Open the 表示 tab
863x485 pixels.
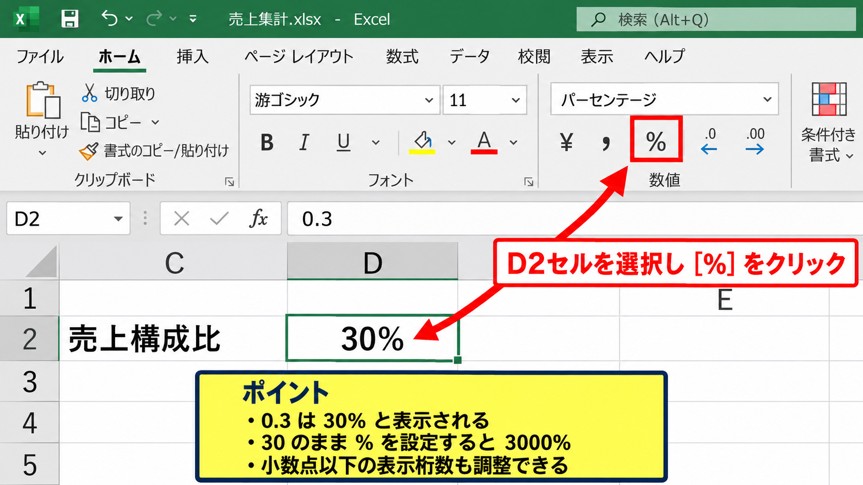click(597, 56)
